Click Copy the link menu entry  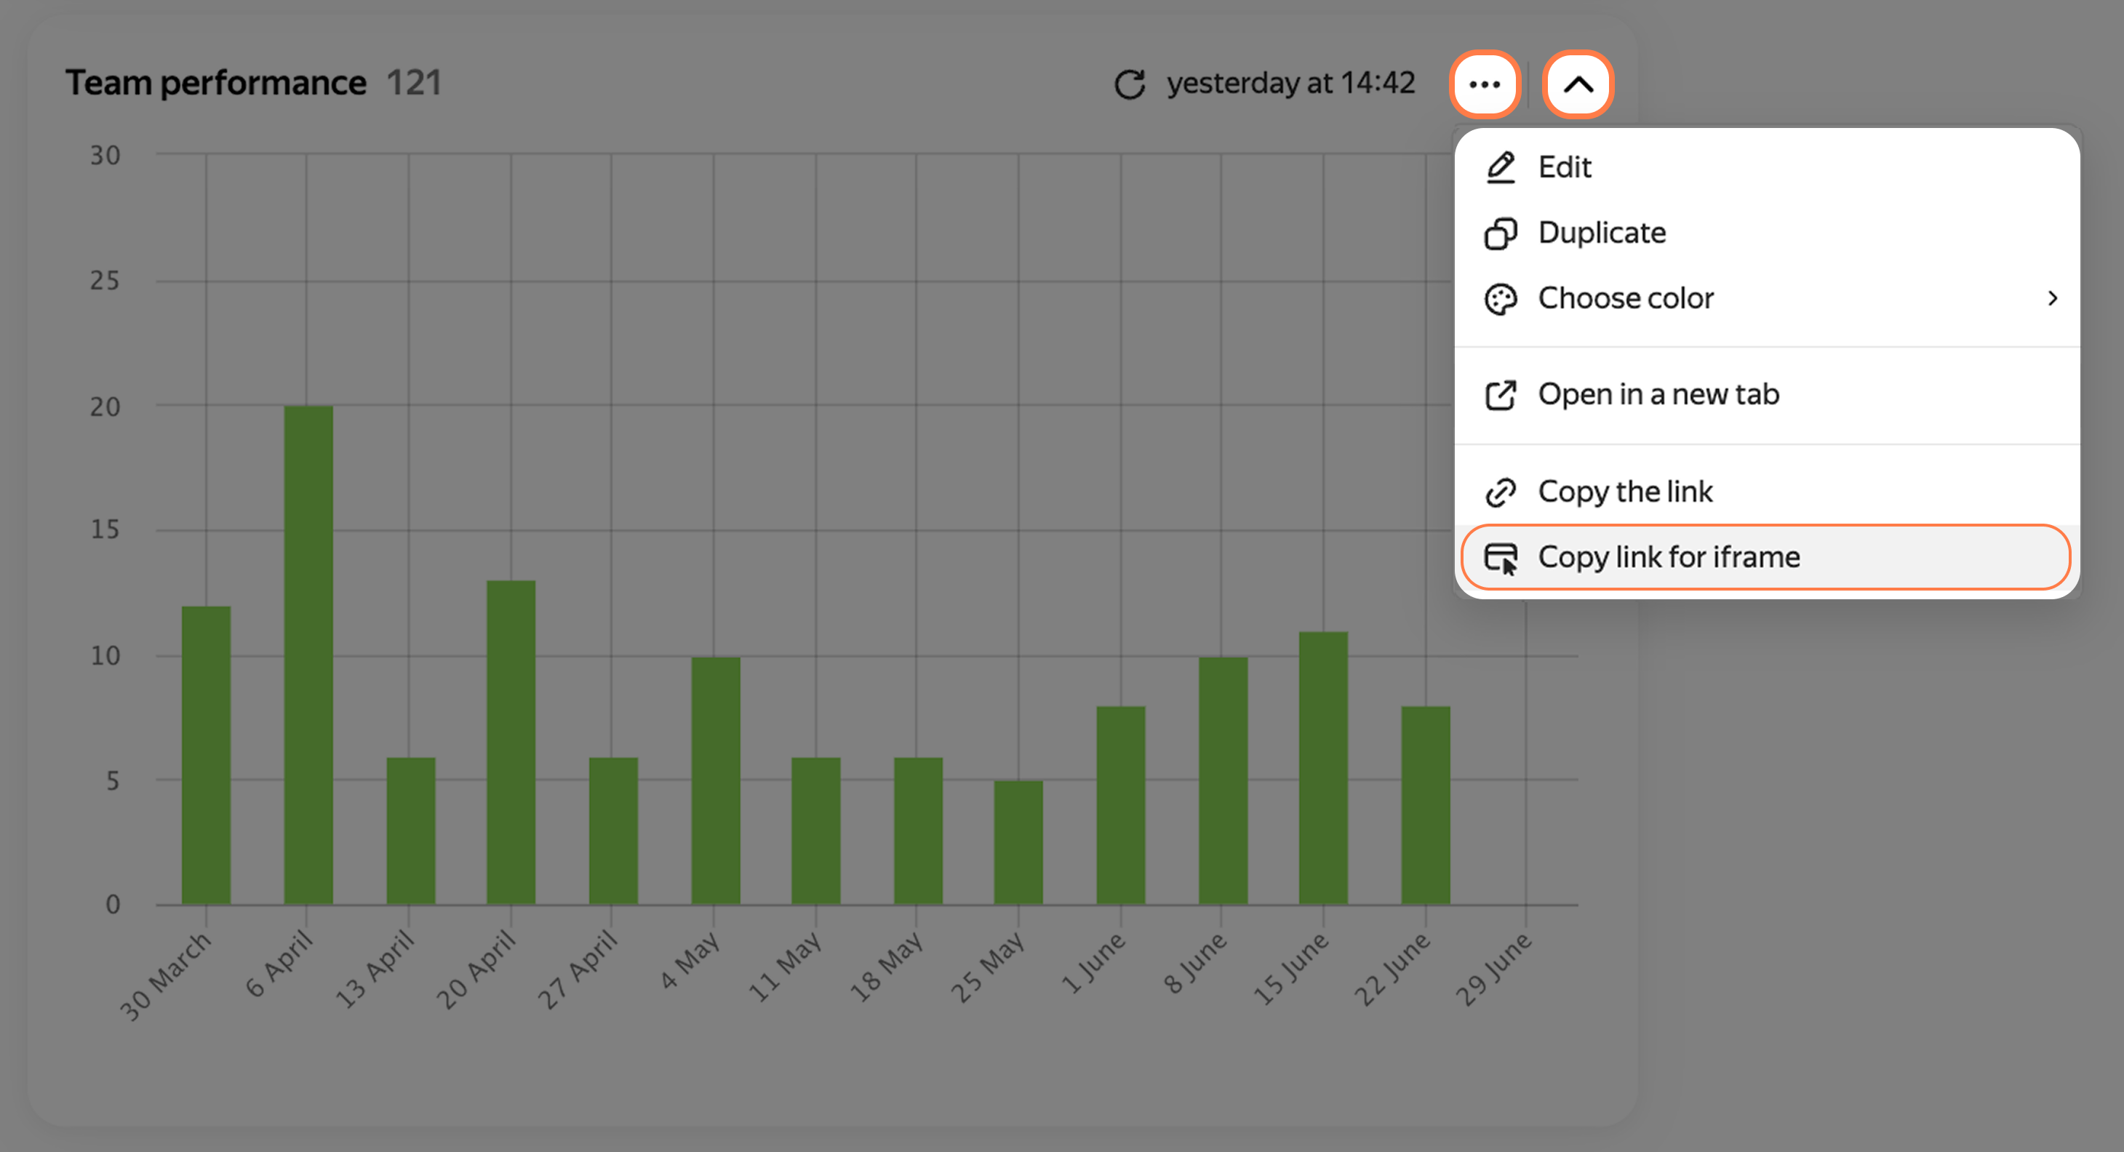tap(1767, 492)
